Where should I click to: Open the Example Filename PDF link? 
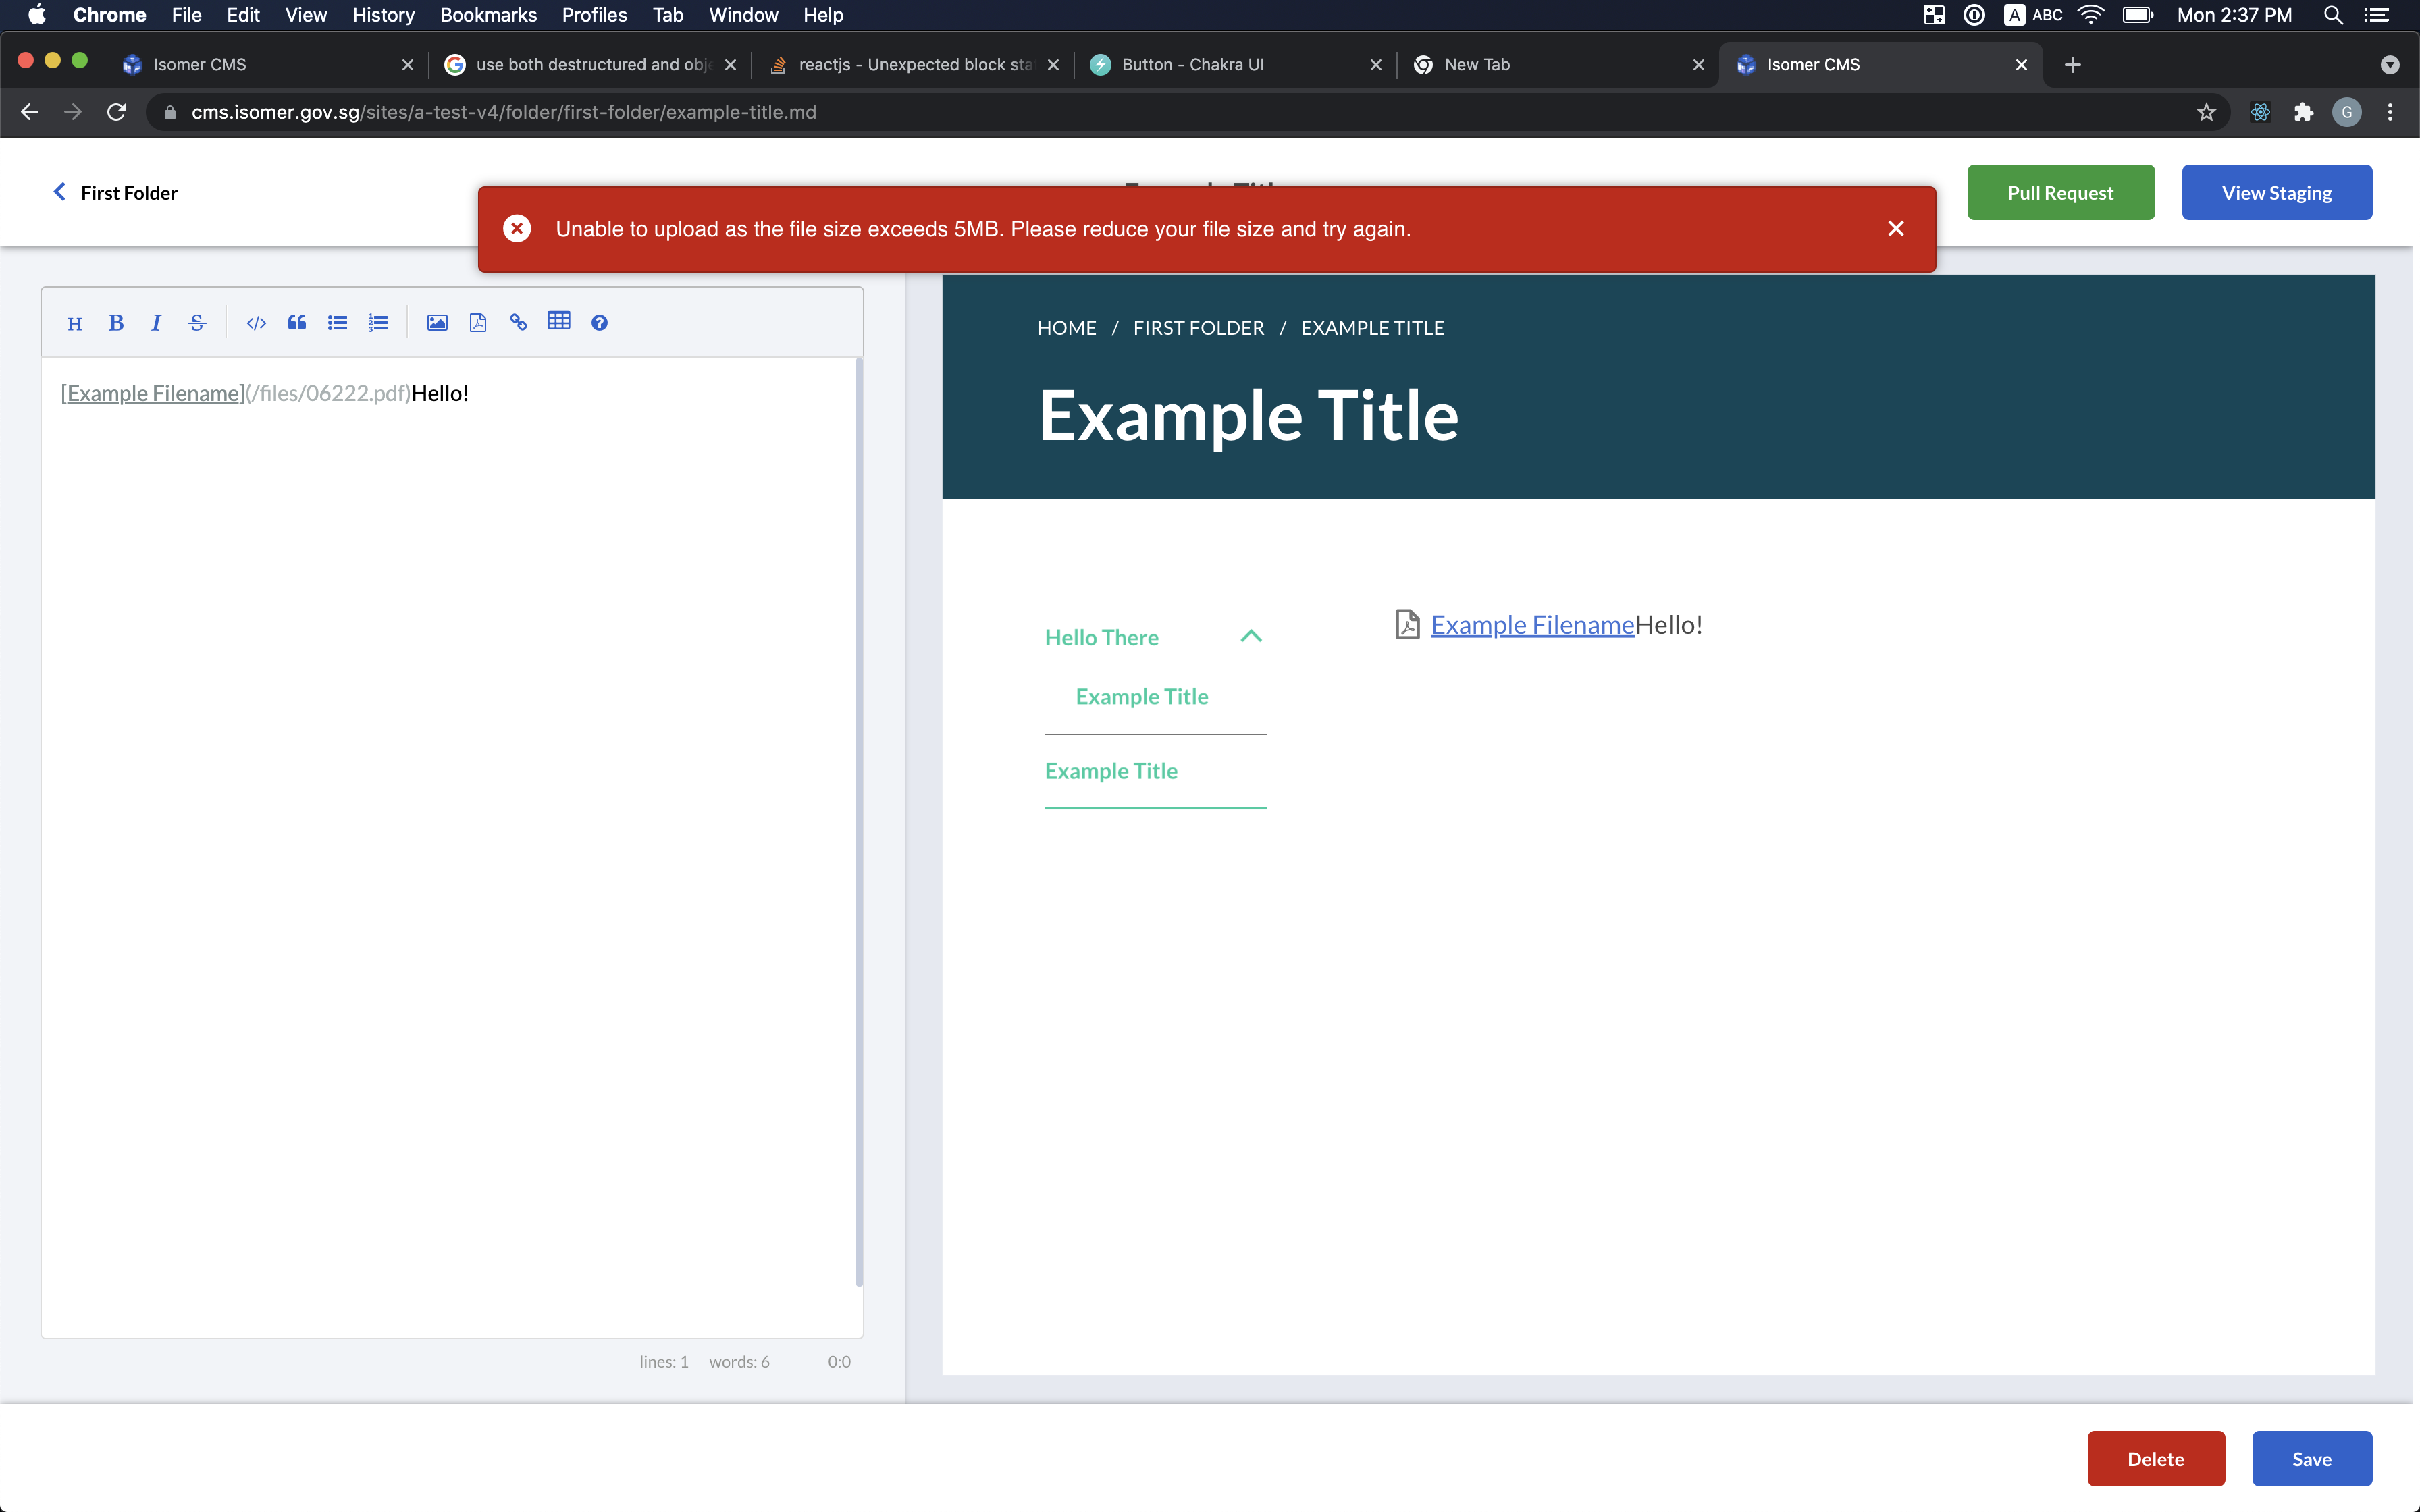(x=1531, y=624)
